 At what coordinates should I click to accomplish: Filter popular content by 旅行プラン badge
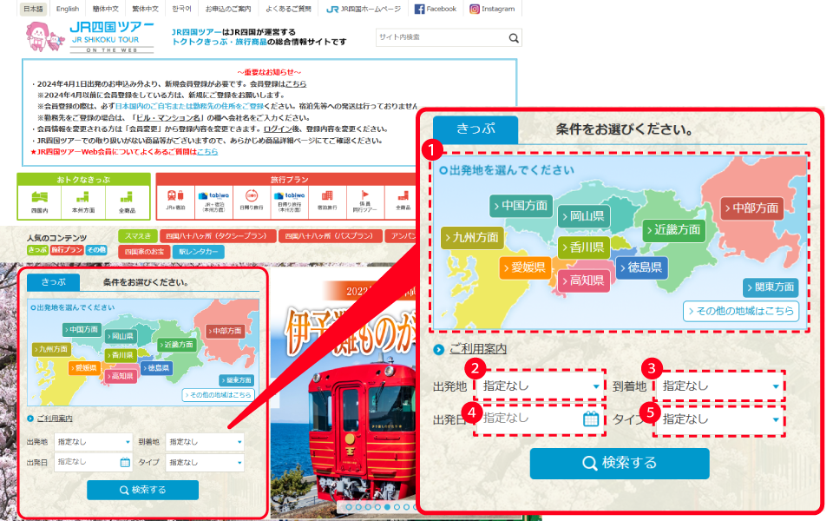pos(67,250)
